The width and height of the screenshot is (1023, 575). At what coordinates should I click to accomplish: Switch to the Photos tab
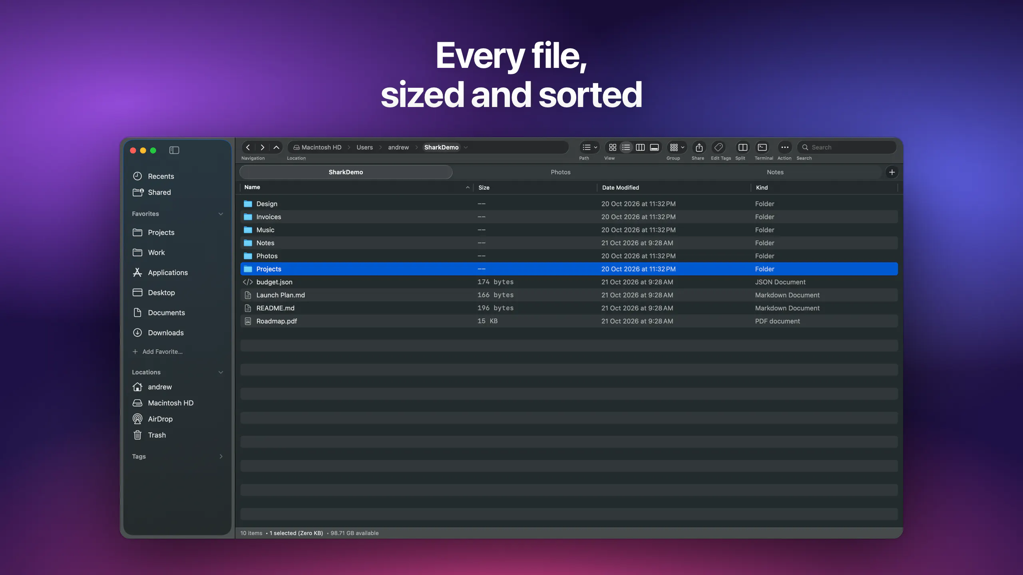(x=560, y=172)
